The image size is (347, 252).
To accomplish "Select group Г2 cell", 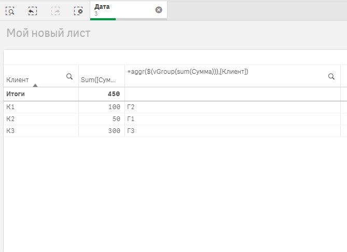I will click(232, 107).
